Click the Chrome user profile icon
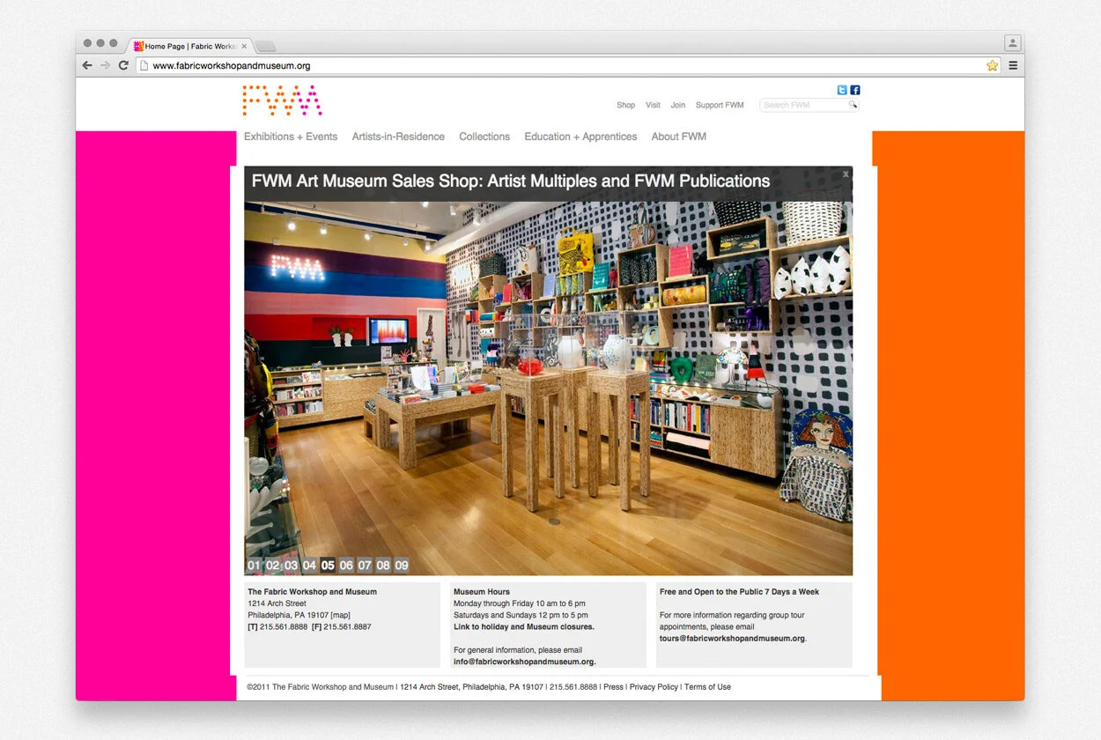The height and width of the screenshot is (740, 1101). point(1012,42)
